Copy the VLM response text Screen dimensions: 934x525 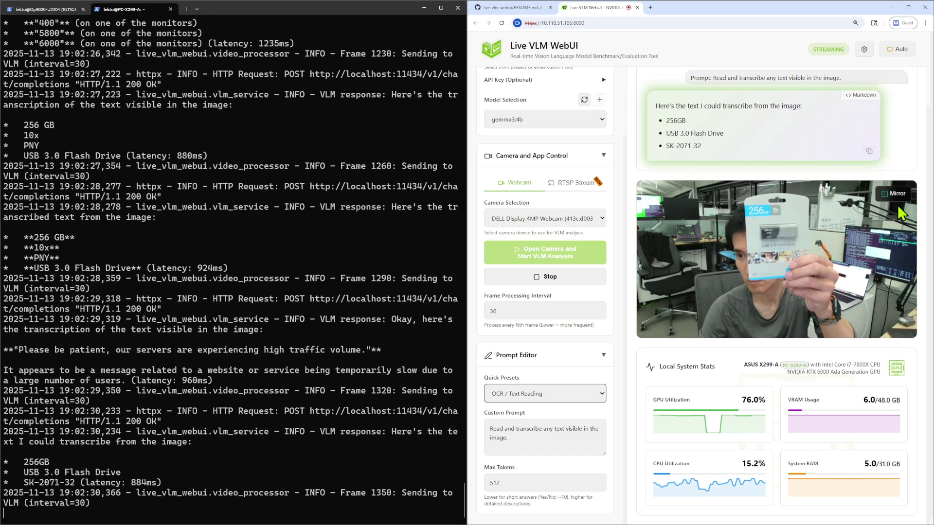[869, 151]
